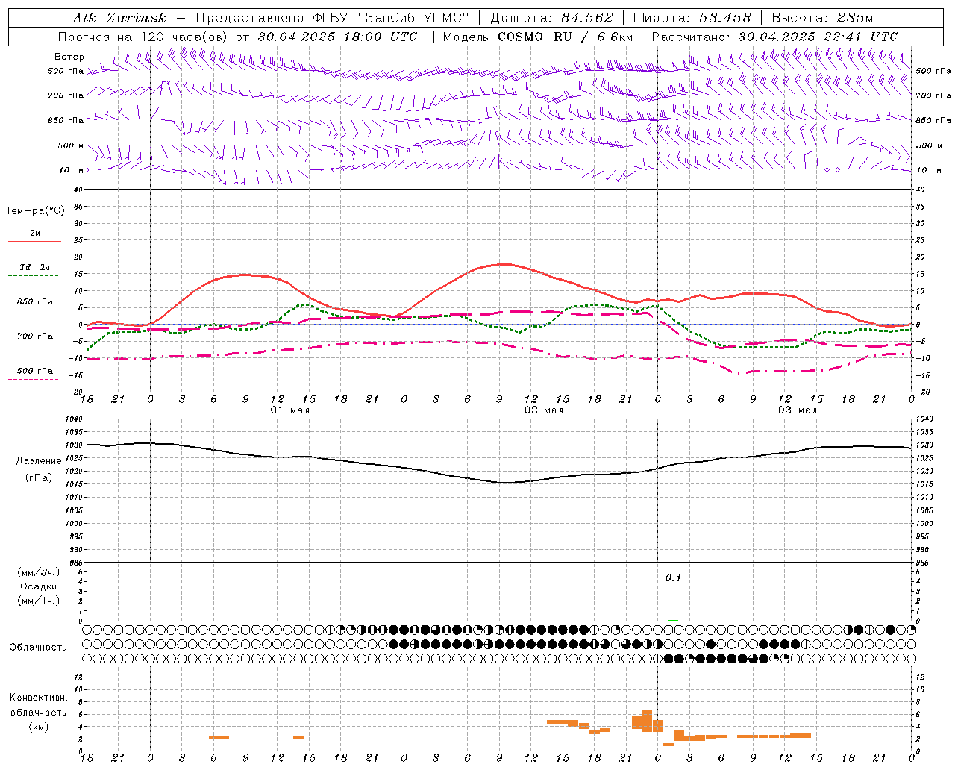
Task: Click the (мм/1ч.) precipitation unit label
Action: click(39, 601)
